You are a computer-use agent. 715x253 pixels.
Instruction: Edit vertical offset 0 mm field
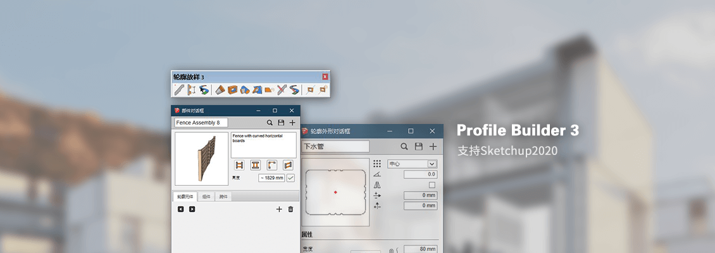pyautogui.click(x=420, y=206)
